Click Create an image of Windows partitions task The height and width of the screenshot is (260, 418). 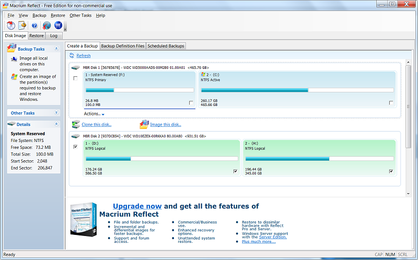tap(38, 88)
